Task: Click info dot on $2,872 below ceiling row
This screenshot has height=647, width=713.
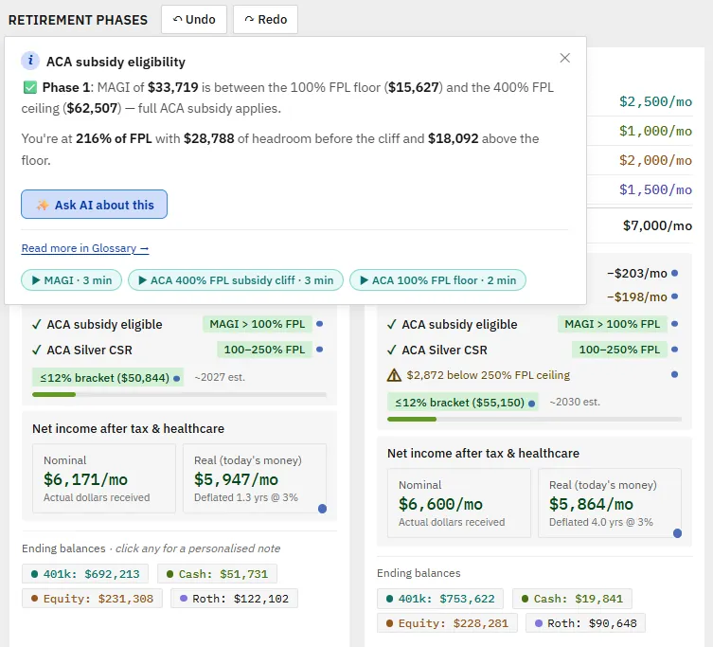Action: (x=675, y=374)
